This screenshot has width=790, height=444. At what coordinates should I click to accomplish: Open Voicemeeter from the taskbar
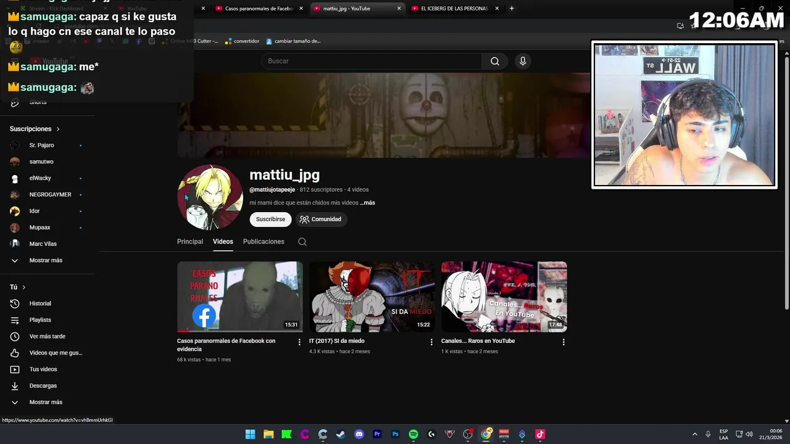coord(504,434)
